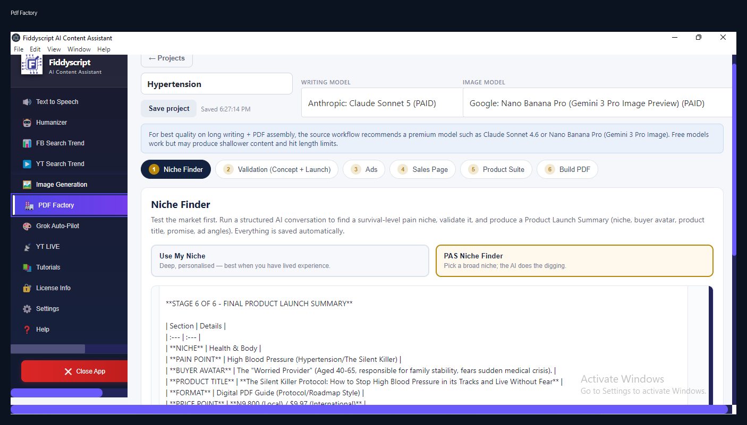The image size is (747, 425).
Task: Click 'Saved 6:27:14 PM' status text
Action: tap(226, 109)
